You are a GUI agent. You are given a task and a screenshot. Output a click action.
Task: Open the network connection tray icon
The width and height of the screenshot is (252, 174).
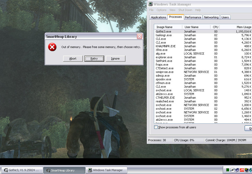[x=237, y=170]
